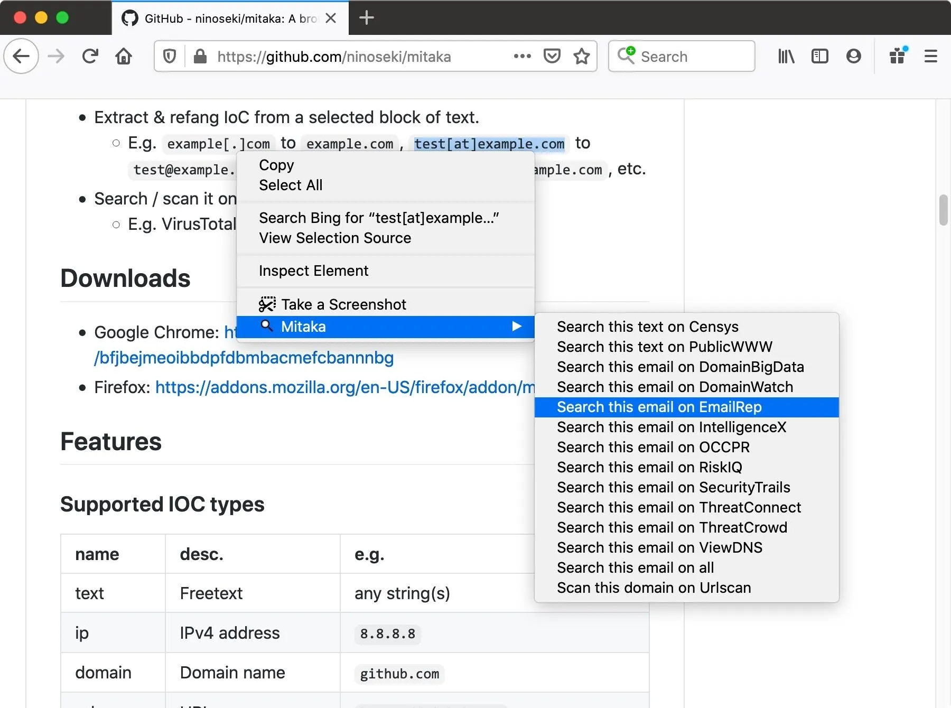The image size is (951, 708).
Task: Click the Downloads heading
Action: pos(125,278)
